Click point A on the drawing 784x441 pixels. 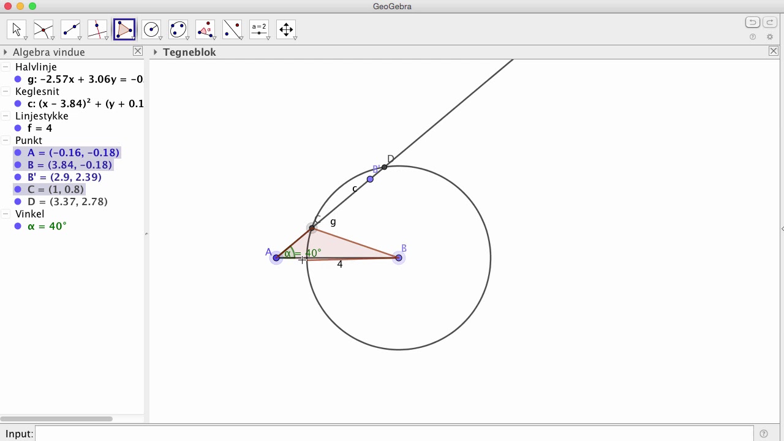pos(276,258)
